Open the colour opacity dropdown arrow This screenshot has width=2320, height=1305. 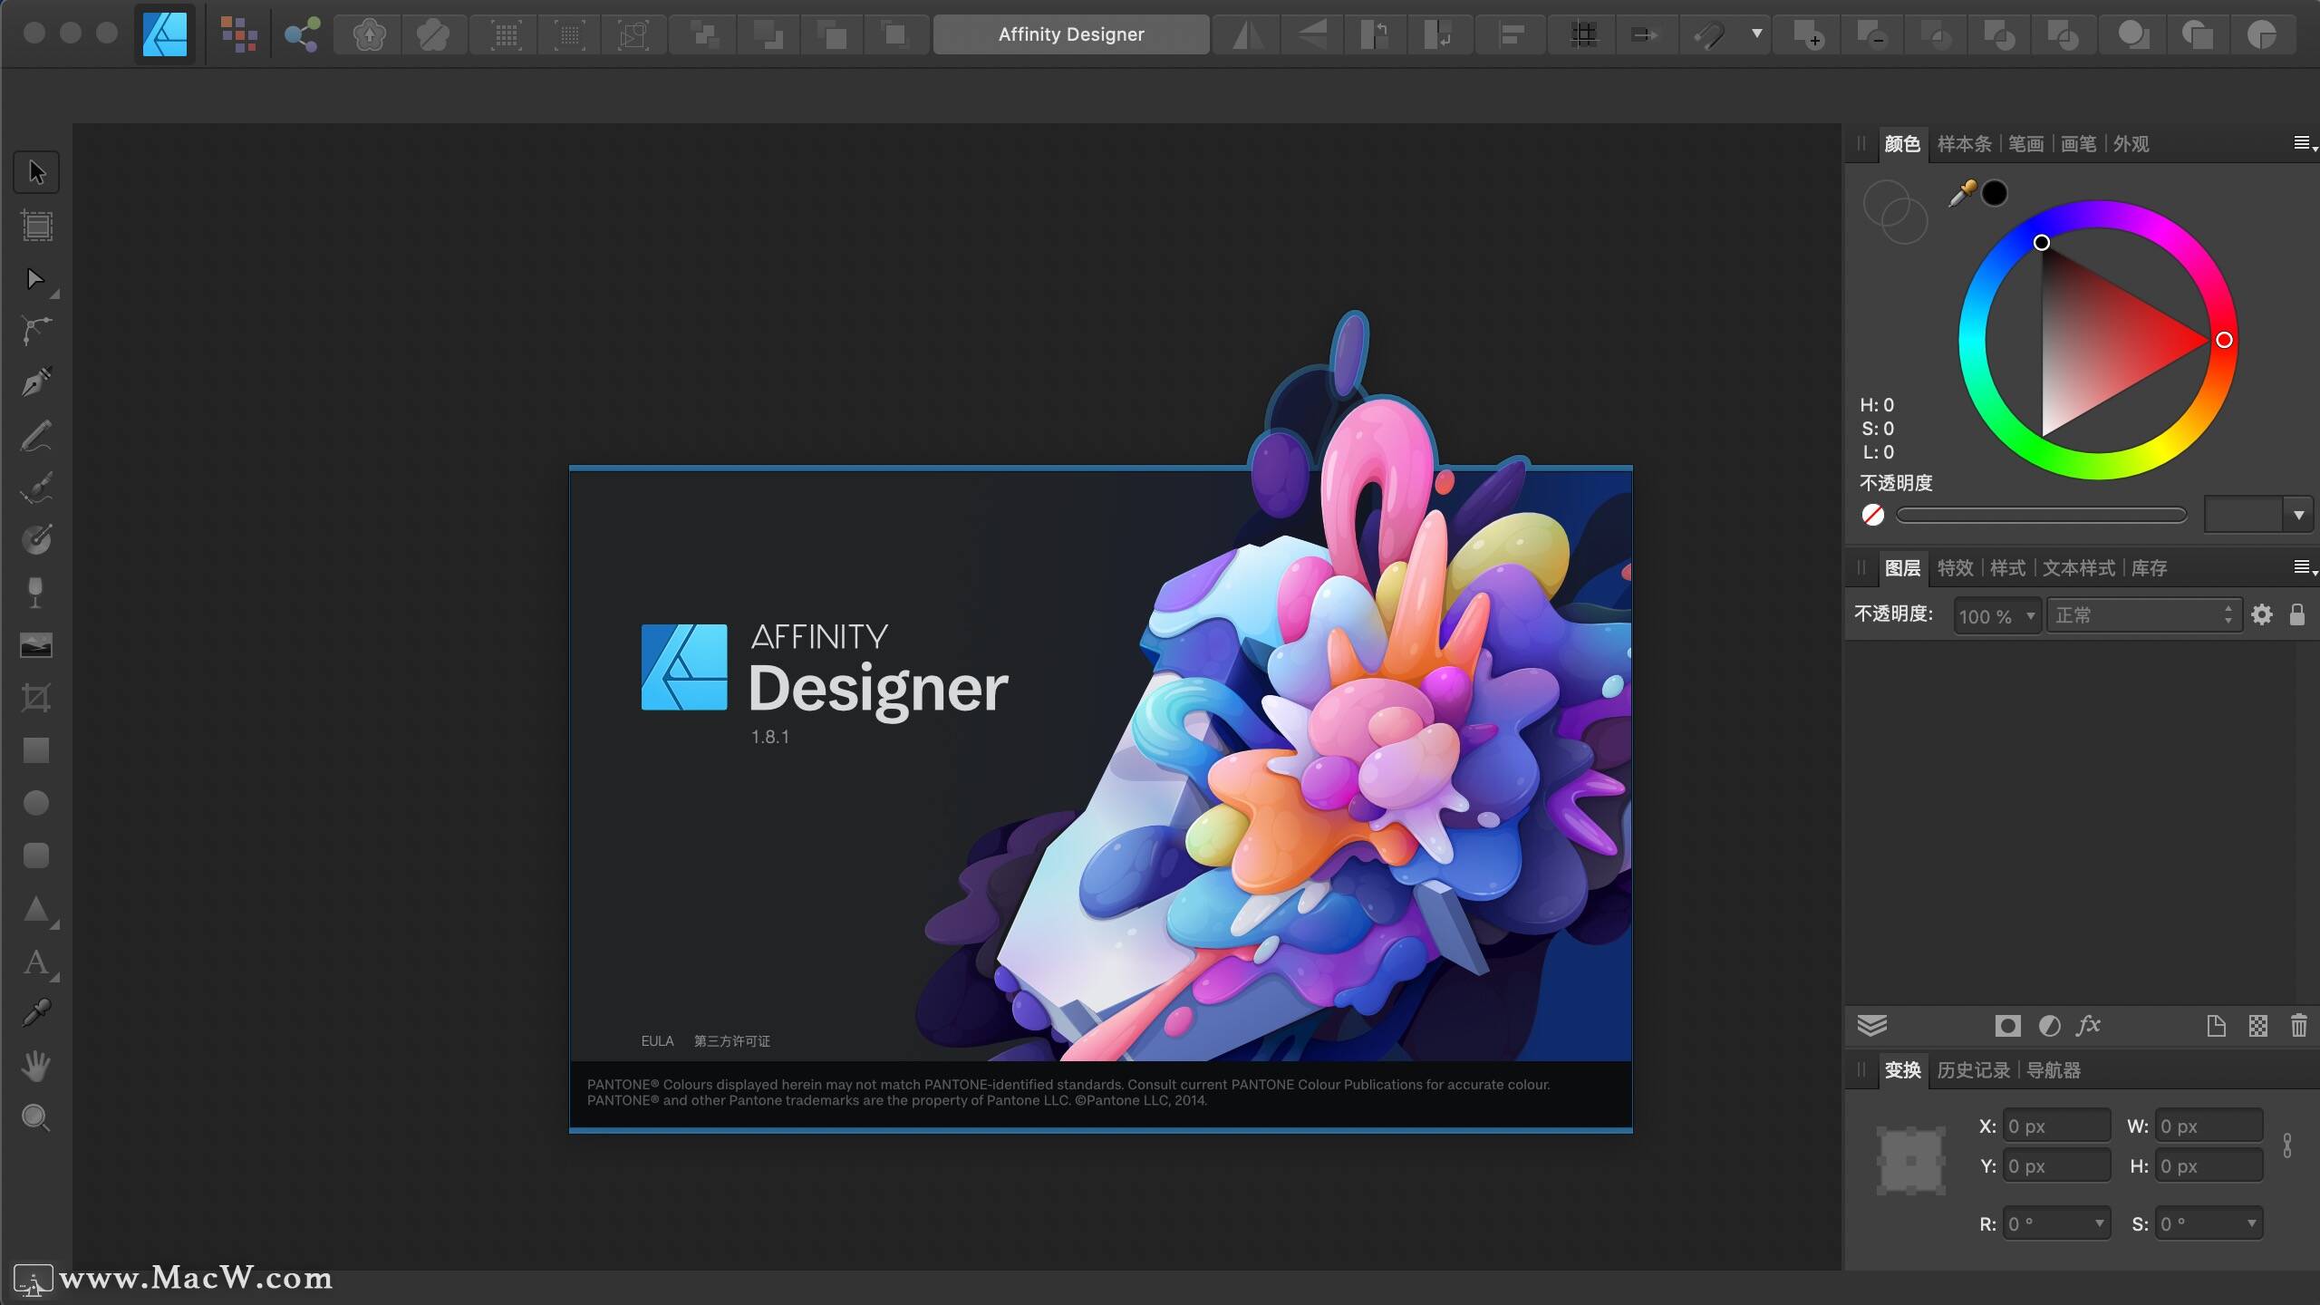point(2298,516)
